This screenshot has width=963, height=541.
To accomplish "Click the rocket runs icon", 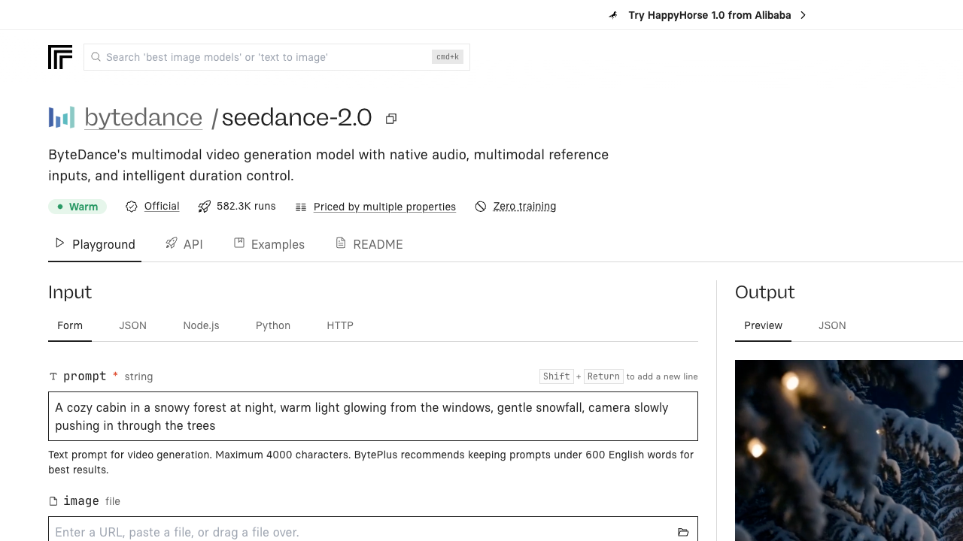I will tap(204, 207).
